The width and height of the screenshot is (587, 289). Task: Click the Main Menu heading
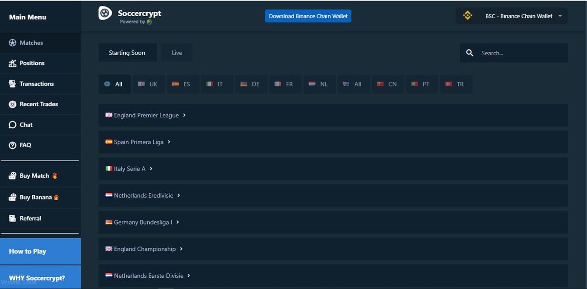click(x=28, y=17)
